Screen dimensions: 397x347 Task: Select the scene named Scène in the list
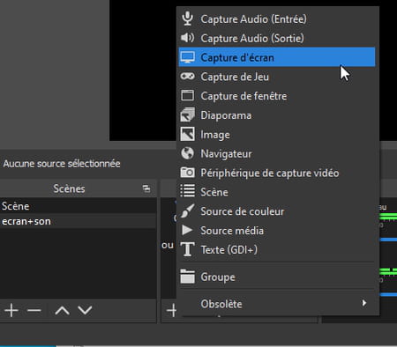pyautogui.click(x=78, y=206)
